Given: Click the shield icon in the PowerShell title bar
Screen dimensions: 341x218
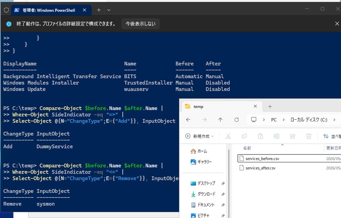Looking at the screenshot, I should (6, 10).
